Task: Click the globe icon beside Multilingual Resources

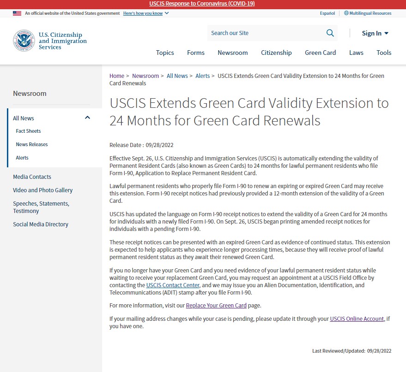Action: [x=346, y=13]
